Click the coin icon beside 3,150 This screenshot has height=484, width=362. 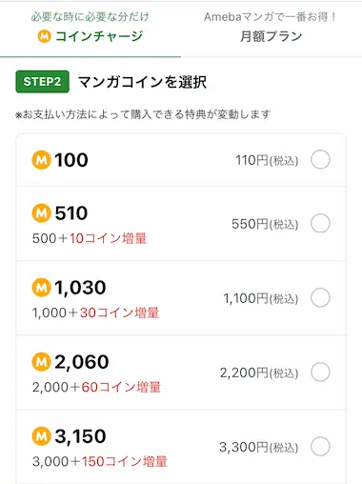(x=41, y=436)
